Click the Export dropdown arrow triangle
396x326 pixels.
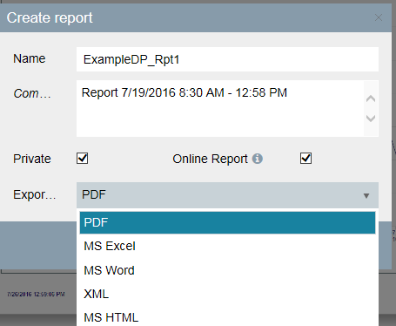click(x=366, y=196)
